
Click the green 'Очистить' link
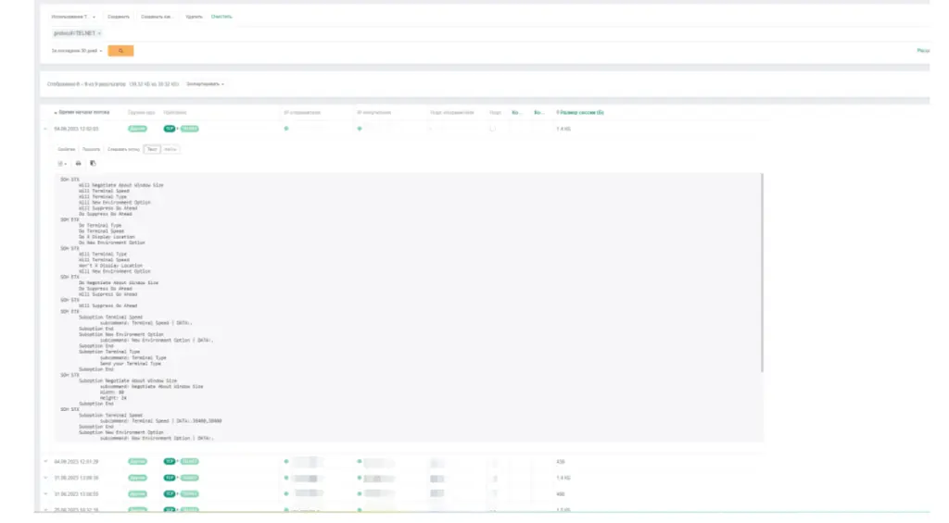click(x=221, y=17)
